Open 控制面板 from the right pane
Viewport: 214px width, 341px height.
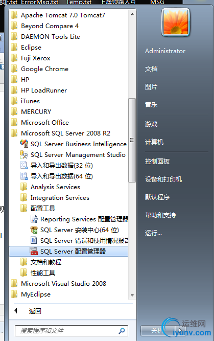pyautogui.click(x=157, y=162)
